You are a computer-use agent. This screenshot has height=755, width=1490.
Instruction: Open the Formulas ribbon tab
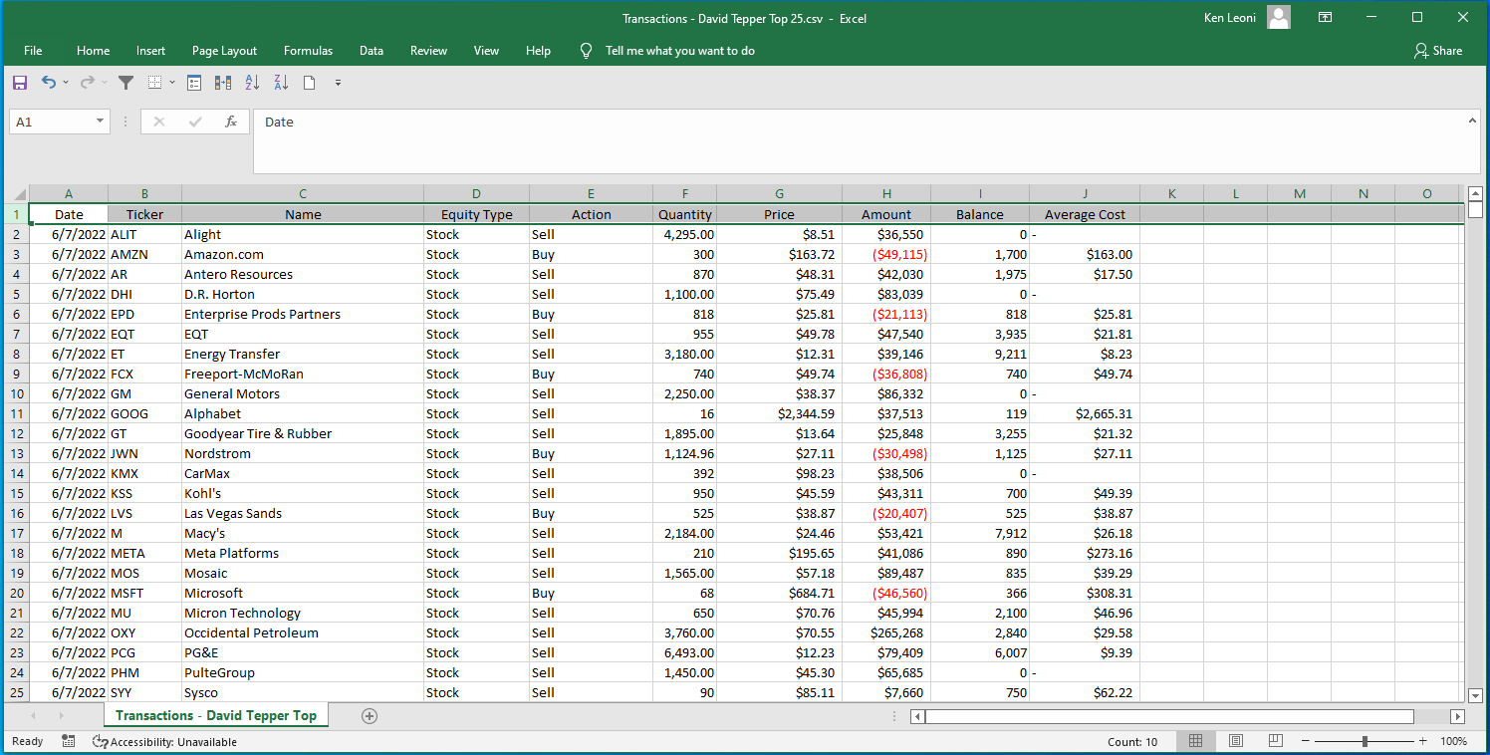click(x=309, y=50)
